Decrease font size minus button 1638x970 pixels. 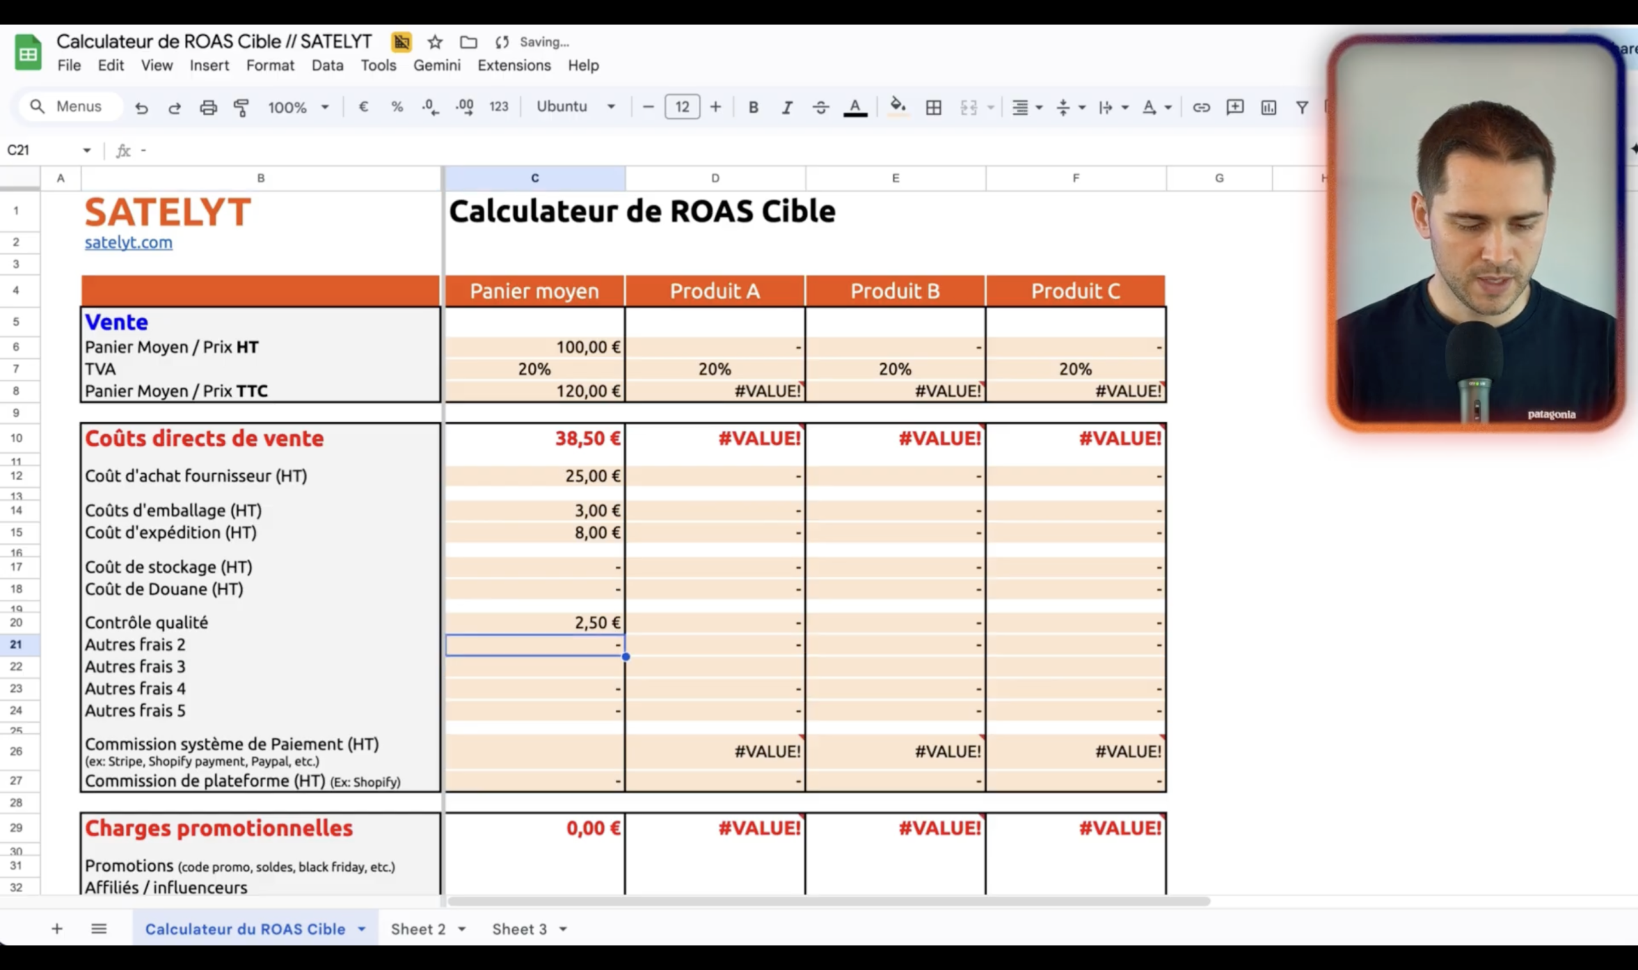[x=648, y=107]
